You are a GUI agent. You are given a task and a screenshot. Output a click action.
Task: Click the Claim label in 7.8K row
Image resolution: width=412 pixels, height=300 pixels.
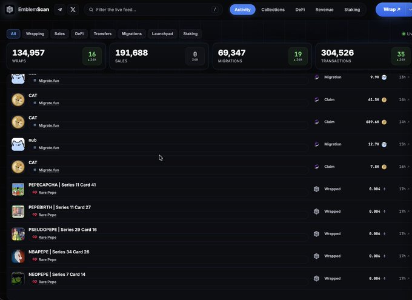[329, 167]
